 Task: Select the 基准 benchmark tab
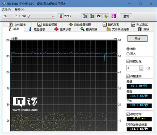click(13, 29)
